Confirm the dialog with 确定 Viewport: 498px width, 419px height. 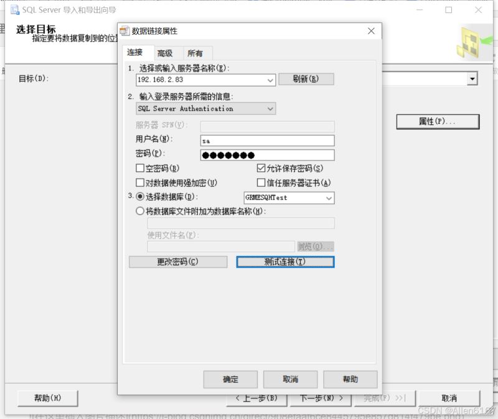pyautogui.click(x=230, y=379)
